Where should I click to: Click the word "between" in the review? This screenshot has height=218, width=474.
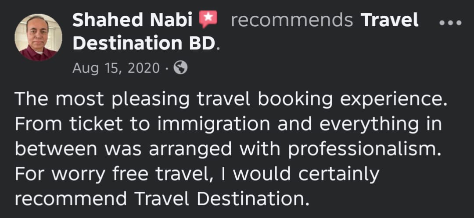(x=55, y=149)
